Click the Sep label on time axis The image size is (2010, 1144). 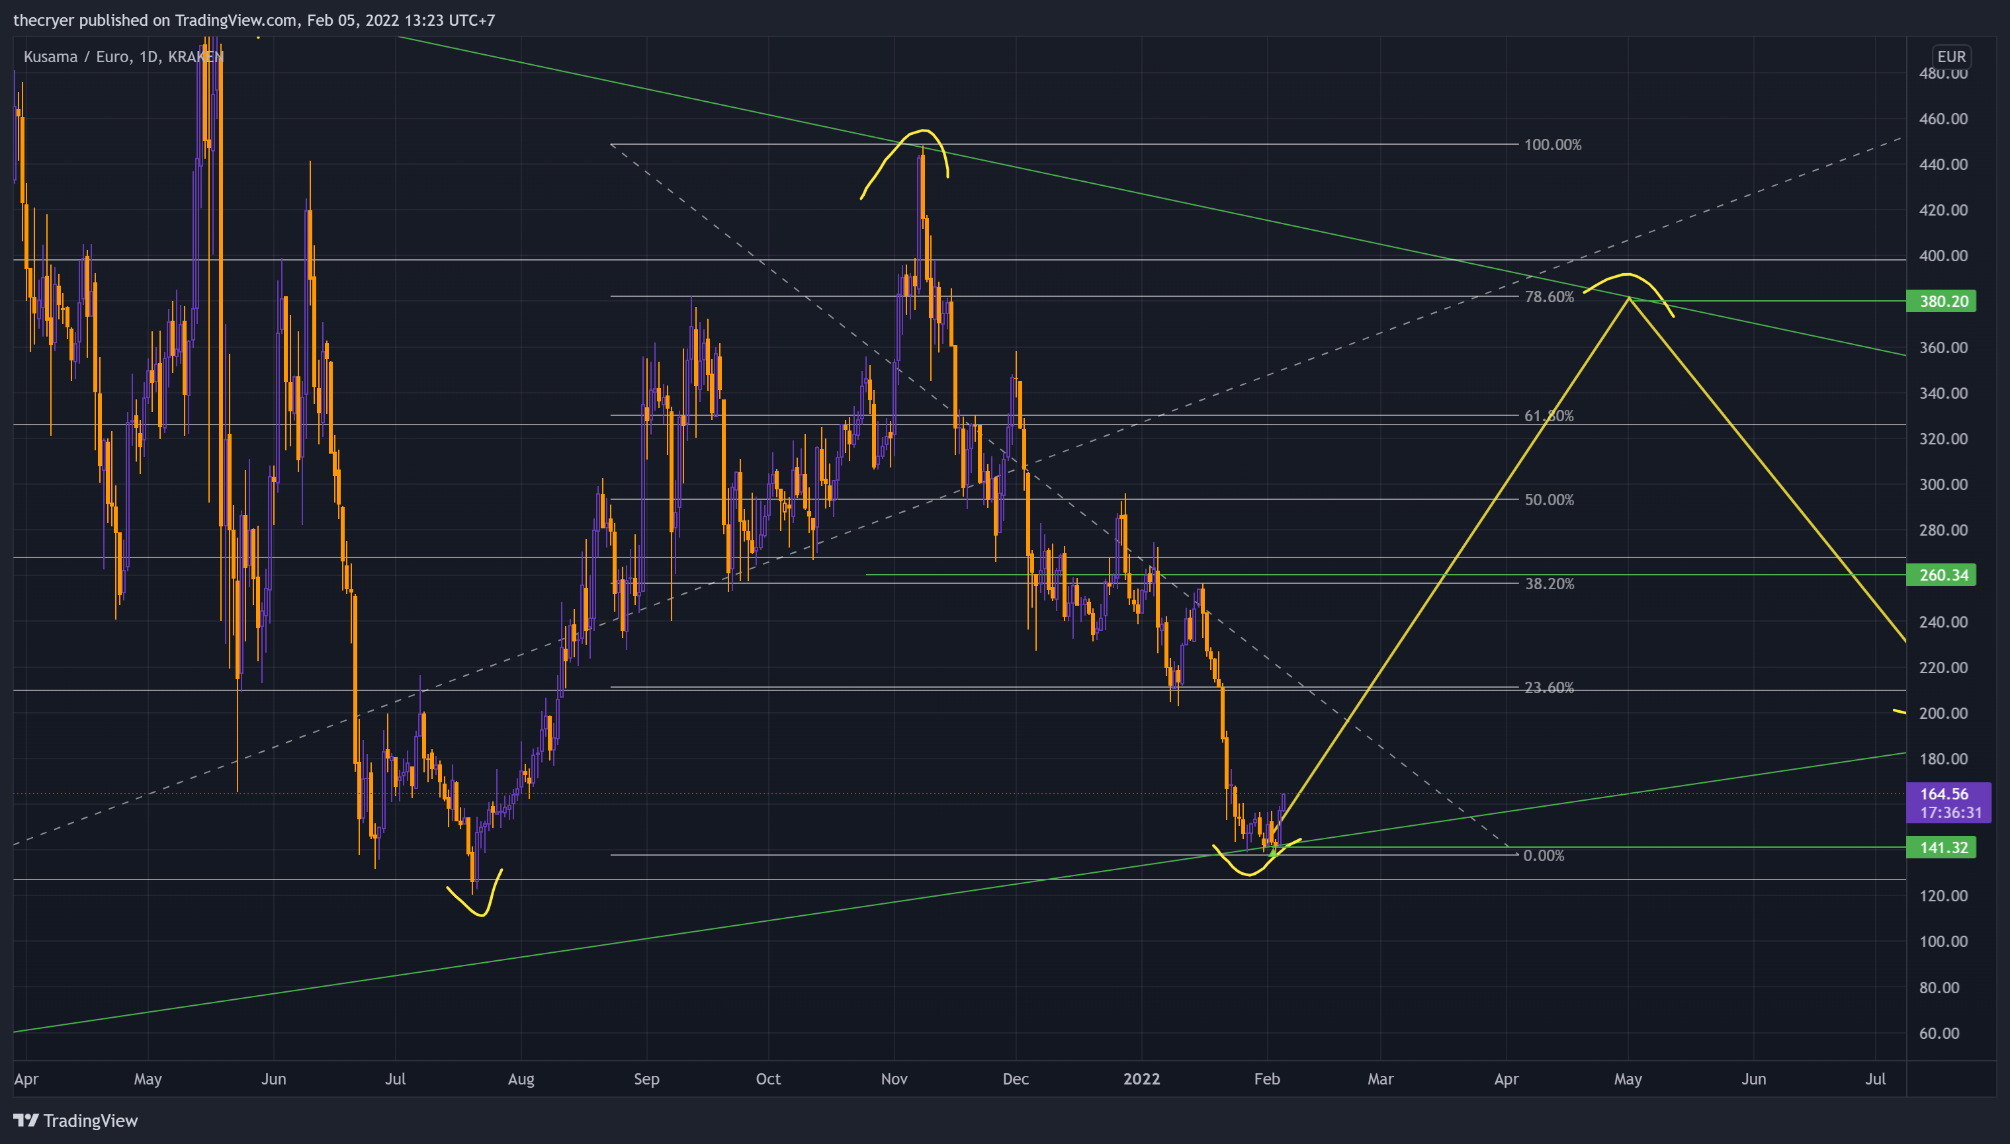coord(646,1079)
